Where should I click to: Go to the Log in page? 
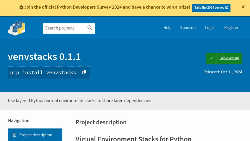click(x=210, y=28)
